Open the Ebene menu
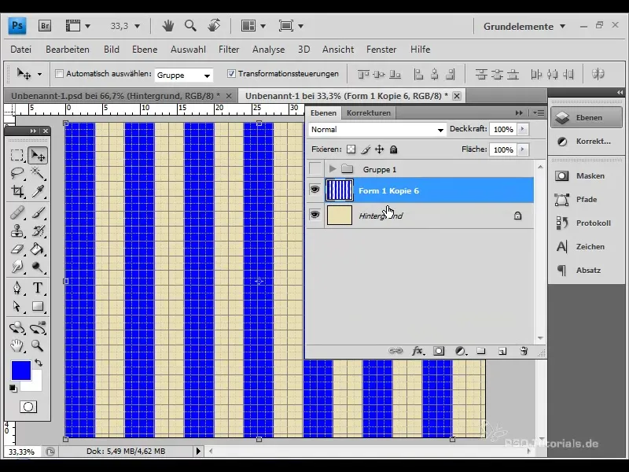 click(145, 50)
